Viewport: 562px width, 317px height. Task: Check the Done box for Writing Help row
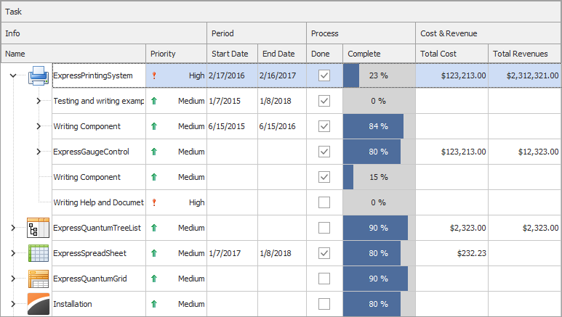pyautogui.click(x=324, y=202)
